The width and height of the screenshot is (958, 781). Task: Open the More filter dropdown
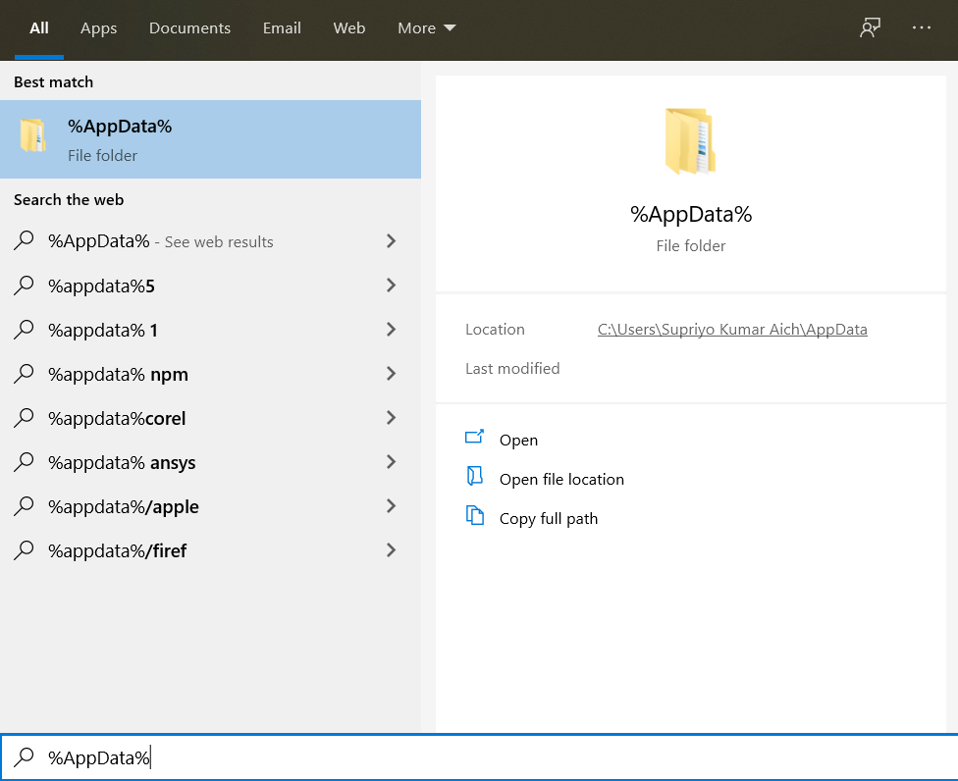[426, 28]
